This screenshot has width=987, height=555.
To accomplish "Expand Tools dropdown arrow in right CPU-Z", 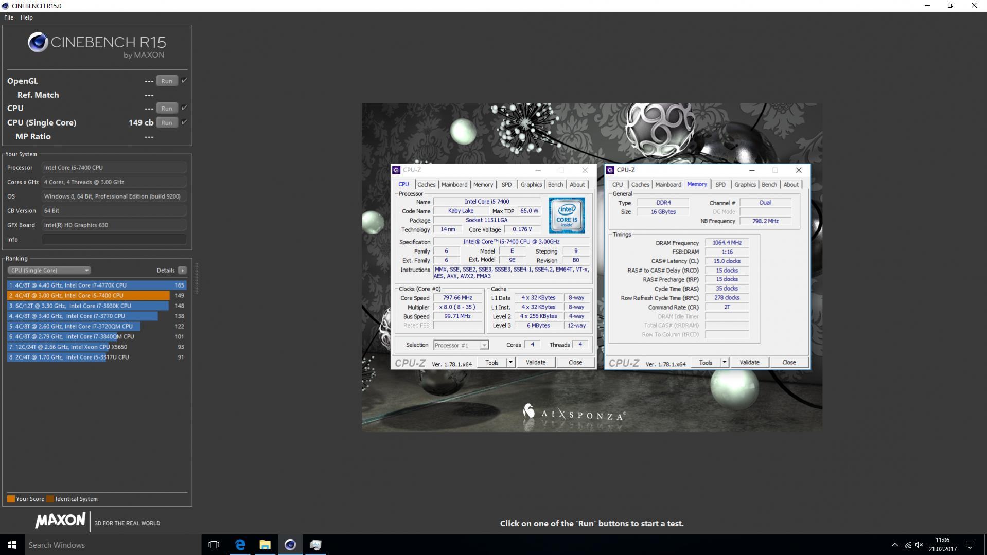I will pyautogui.click(x=725, y=363).
